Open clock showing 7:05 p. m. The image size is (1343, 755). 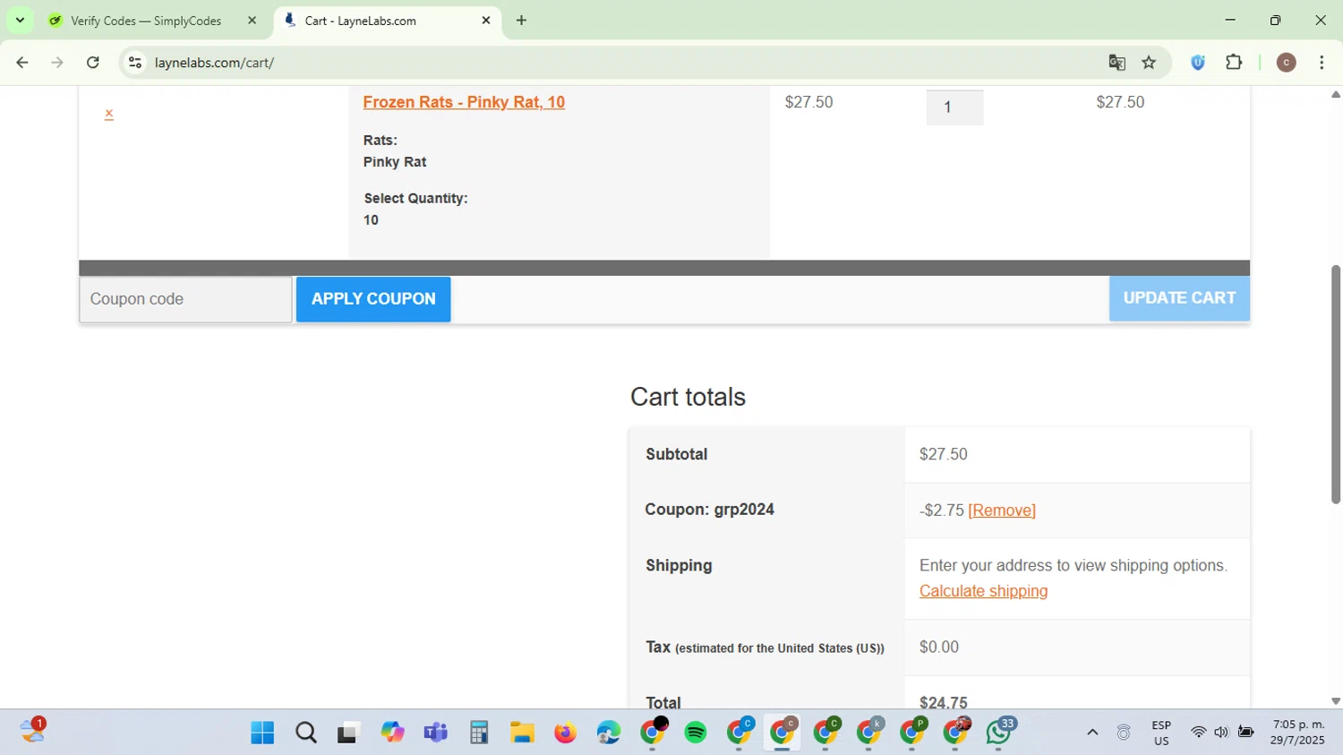coord(1298,733)
